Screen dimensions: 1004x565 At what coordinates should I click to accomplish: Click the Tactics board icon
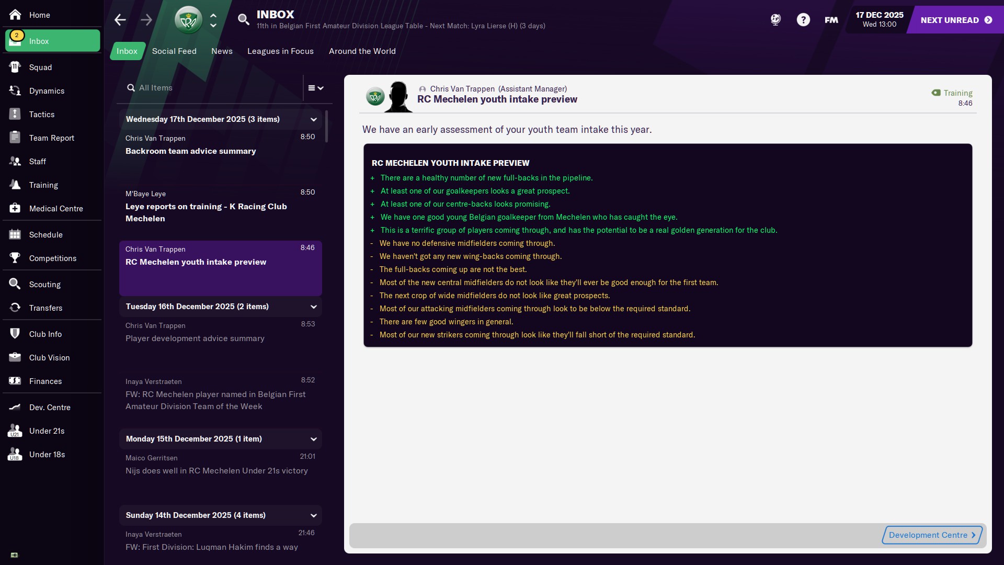[15, 114]
